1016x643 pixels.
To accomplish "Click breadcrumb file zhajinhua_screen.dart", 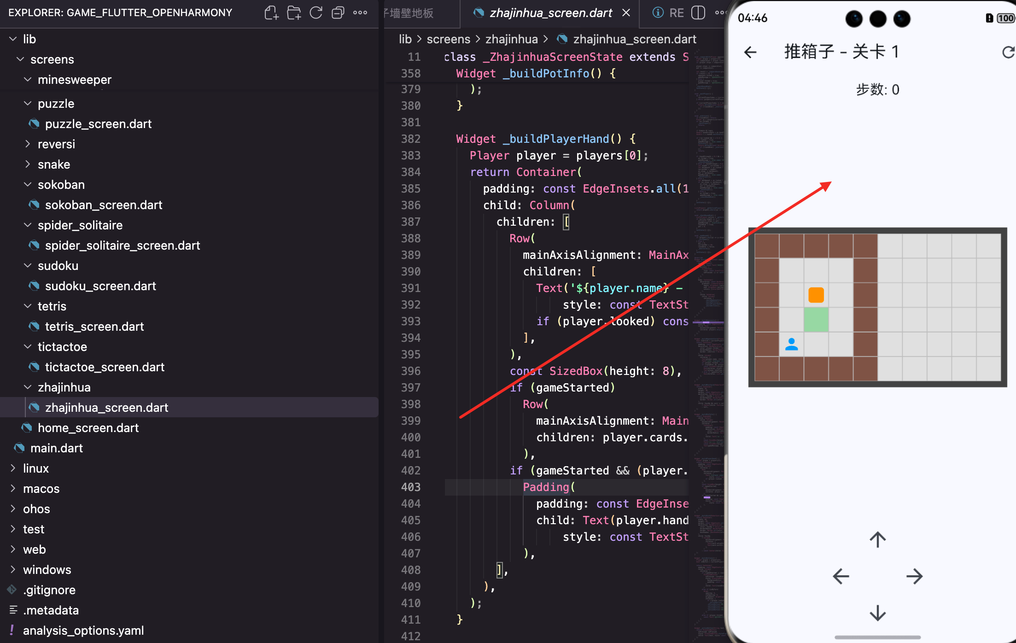I will 635,39.
